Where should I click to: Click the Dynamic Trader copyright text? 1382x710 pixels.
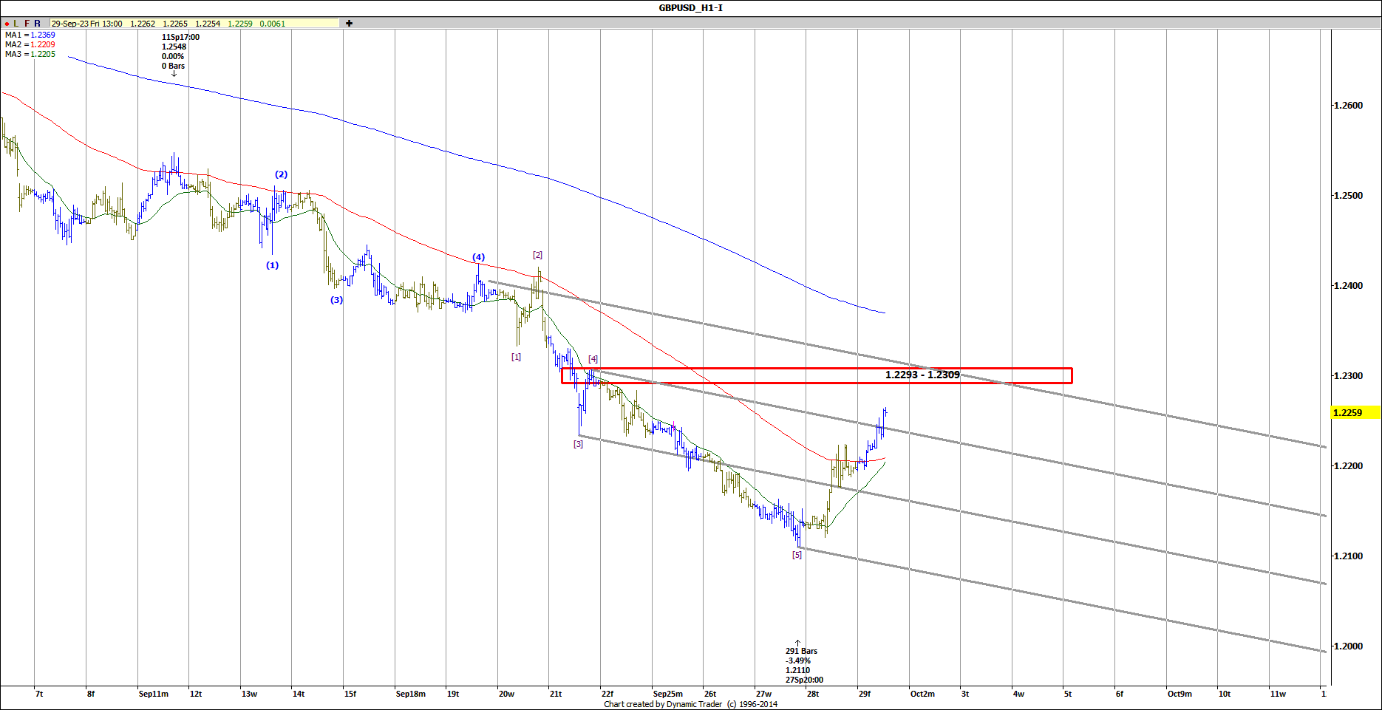point(691,704)
